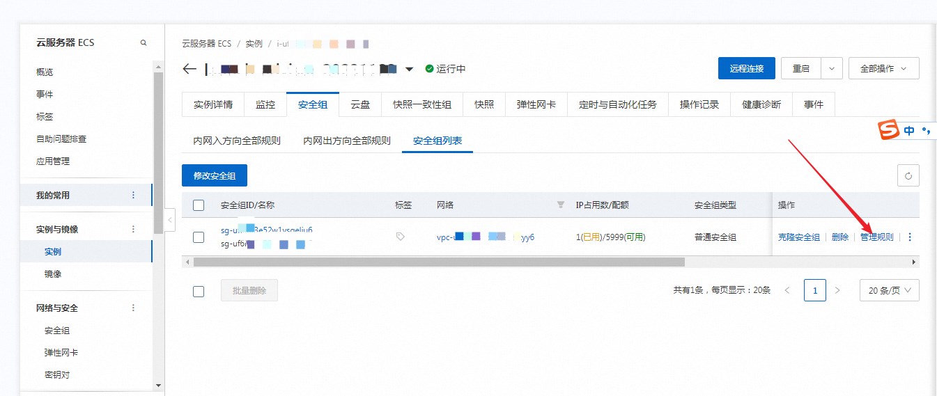Collapse the sidebar using the handle arrow

(170, 220)
